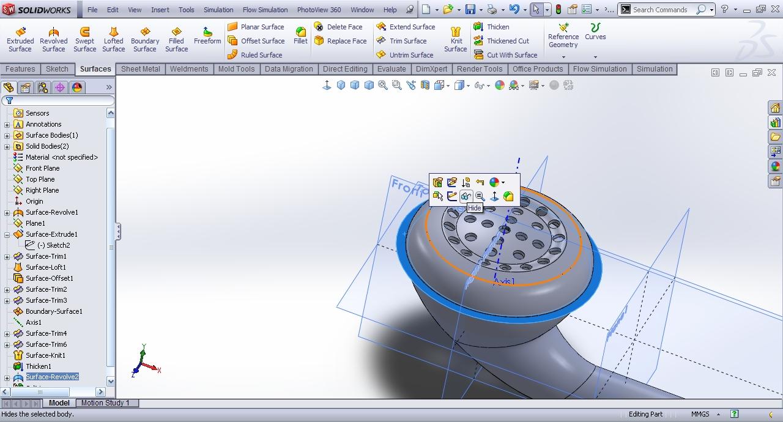
Task: Select the Replace Face command
Action: 340,41
